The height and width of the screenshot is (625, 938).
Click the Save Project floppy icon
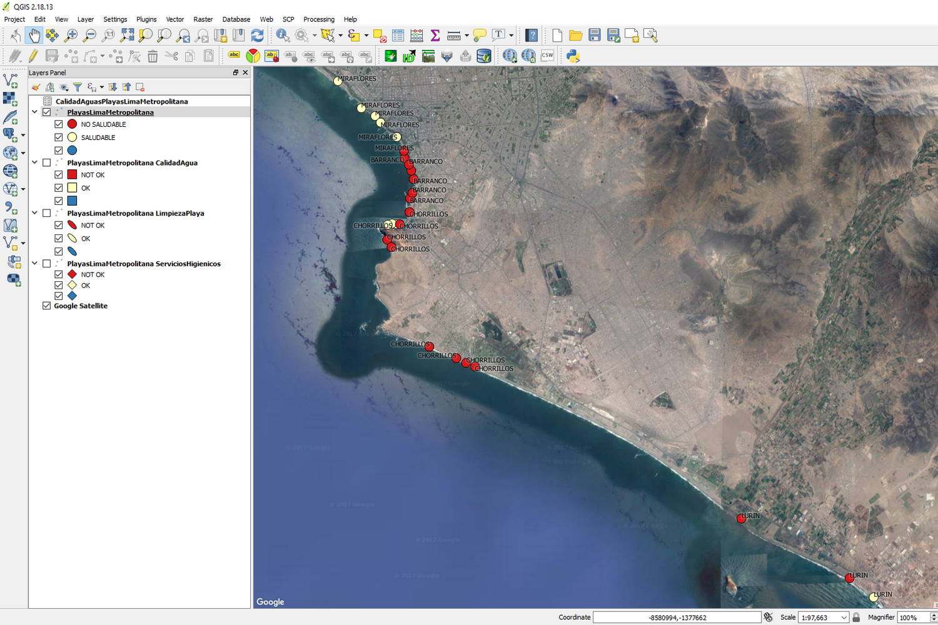click(x=595, y=36)
